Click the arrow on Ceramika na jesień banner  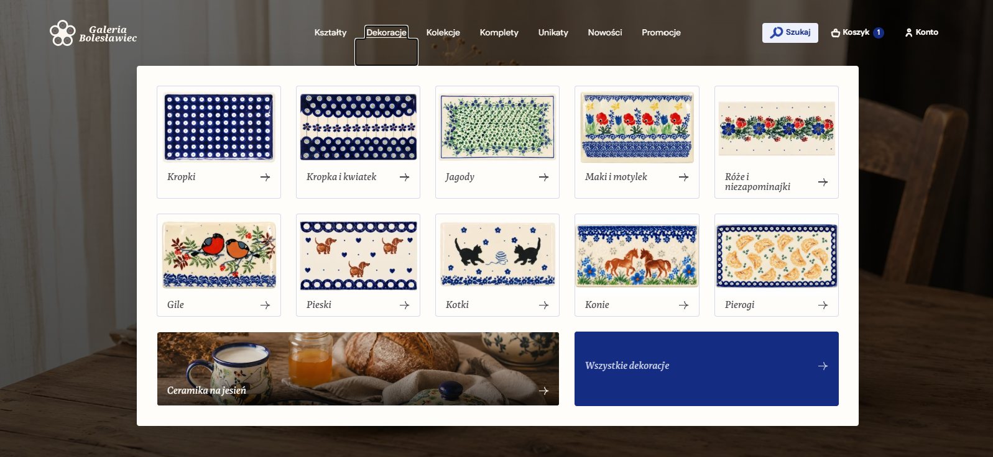543,391
